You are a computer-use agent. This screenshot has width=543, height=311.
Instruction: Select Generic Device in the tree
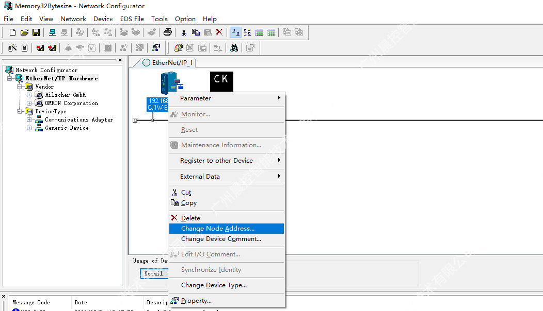tap(67, 128)
